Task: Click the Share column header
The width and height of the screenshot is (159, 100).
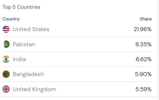Action: click(146, 19)
